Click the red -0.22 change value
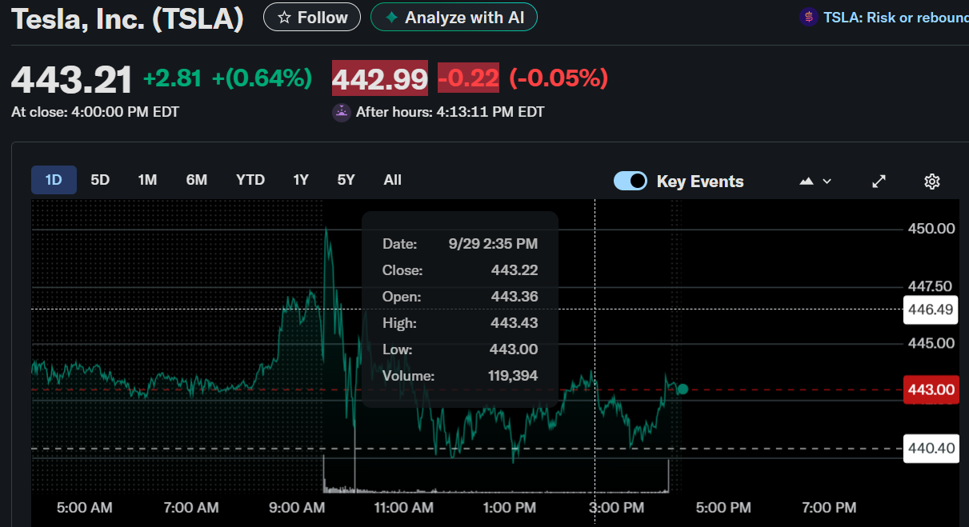 (469, 78)
